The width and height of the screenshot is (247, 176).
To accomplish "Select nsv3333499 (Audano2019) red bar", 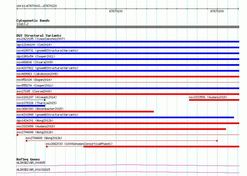I will 121,129.
